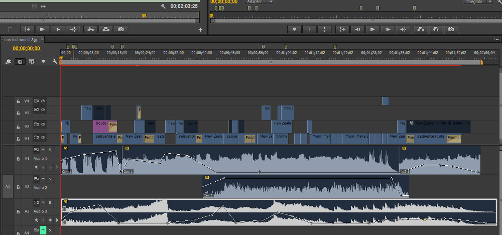The image size is (502, 235).
Task: Click Add Marker in Program monitor transport
Action: point(295,29)
